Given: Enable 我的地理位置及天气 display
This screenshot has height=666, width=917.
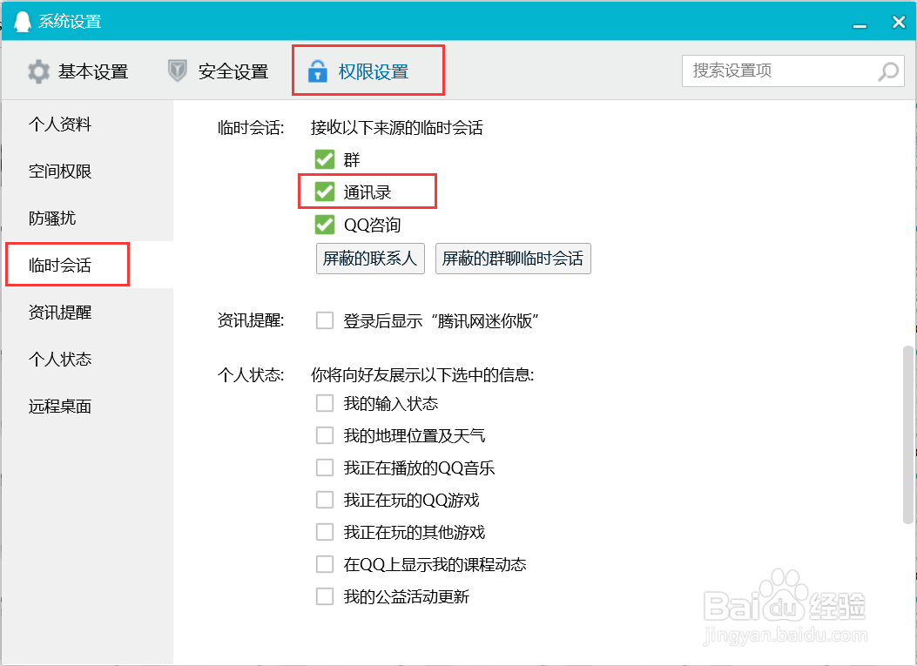Looking at the screenshot, I should click(x=325, y=435).
